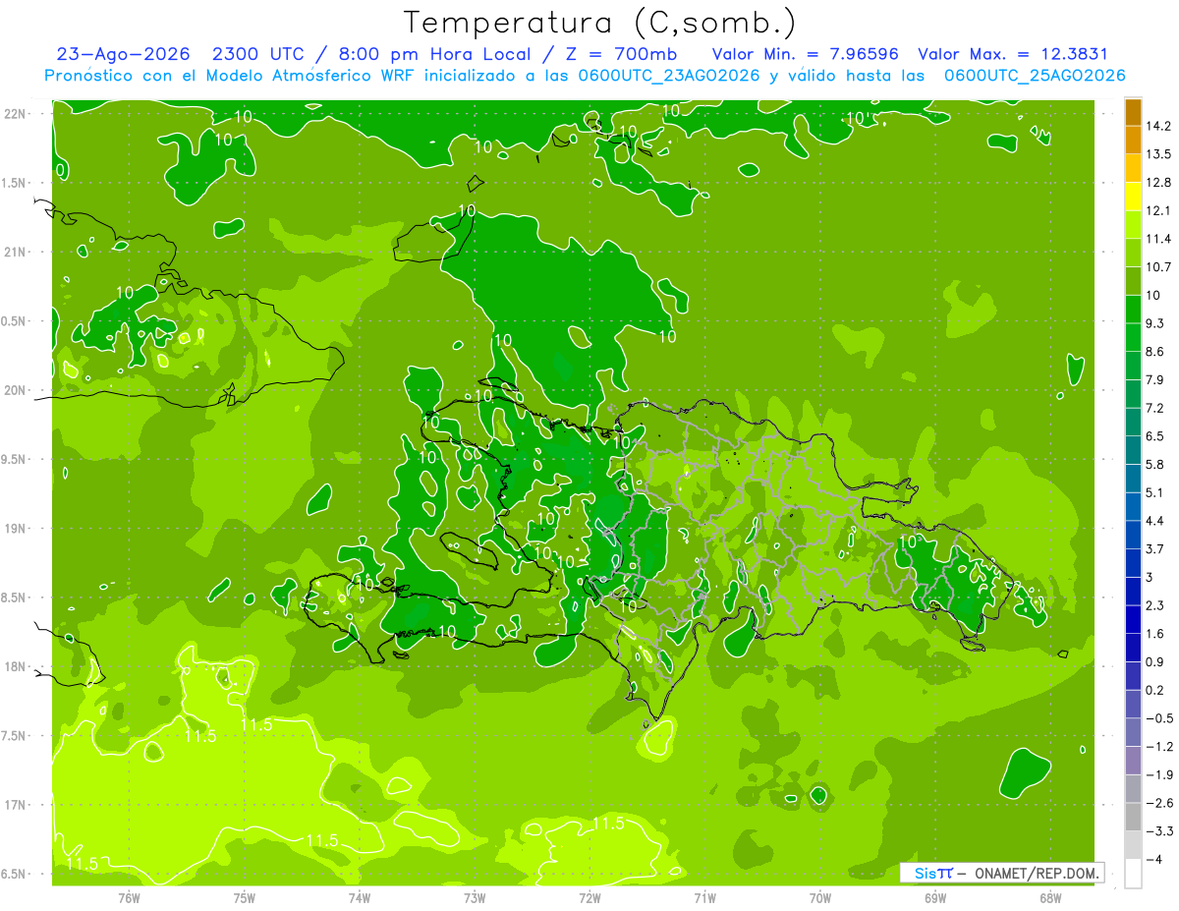This screenshot has width=1179, height=911.
Task: Click the '7.9' color scale value
Action: pyautogui.click(x=1155, y=380)
